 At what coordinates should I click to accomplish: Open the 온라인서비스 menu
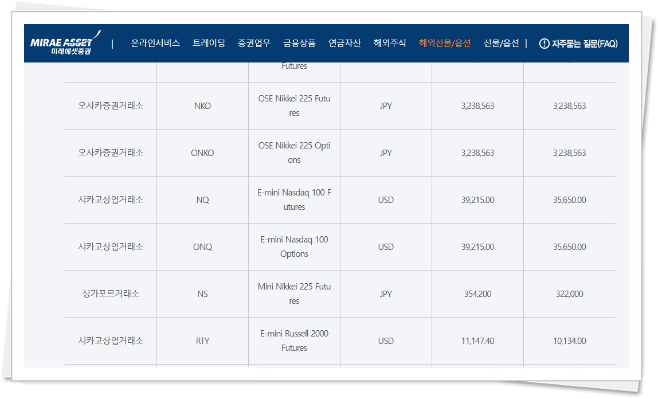(155, 43)
